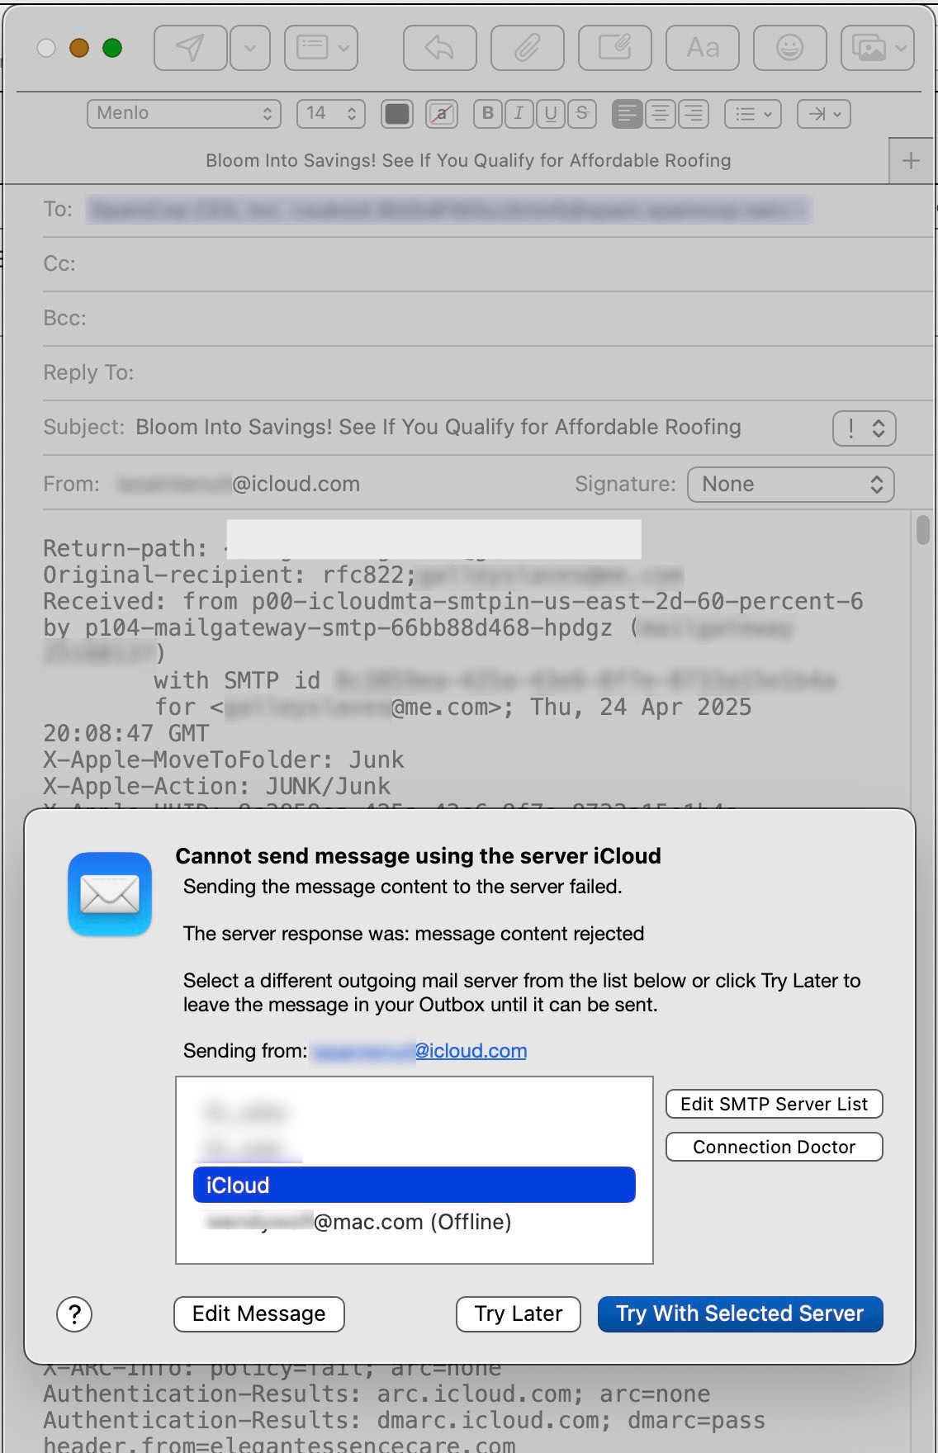938x1453 pixels.
Task: Click the message body scrollbar thumb
Action: pos(922,530)
